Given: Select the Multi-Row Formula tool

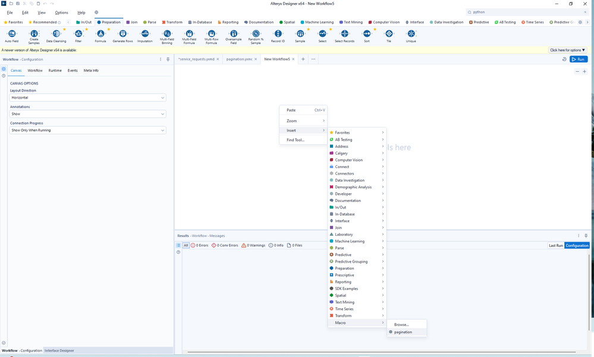Looking at the screenshot, I should coord(212,37).
